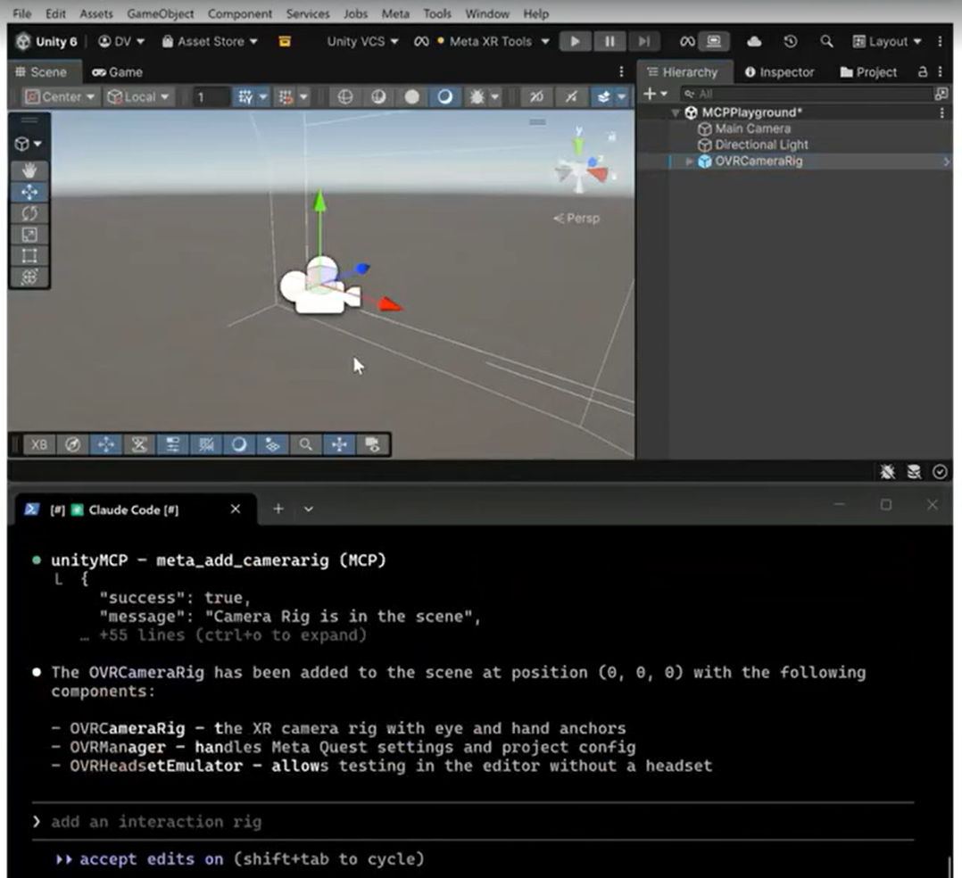Open the GameObject menu

(160, 13)
